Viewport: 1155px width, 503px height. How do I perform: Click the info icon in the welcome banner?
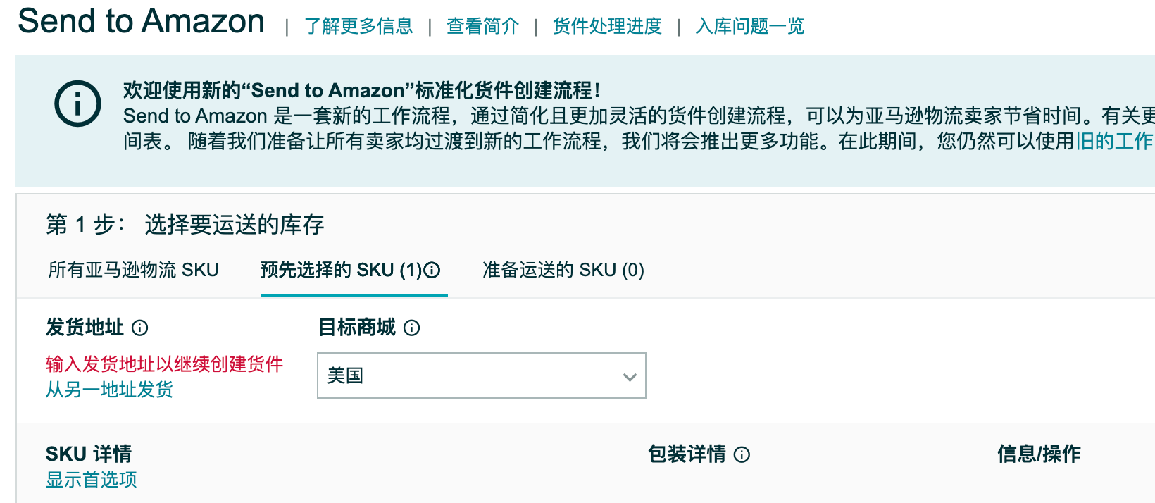[77, 104]
